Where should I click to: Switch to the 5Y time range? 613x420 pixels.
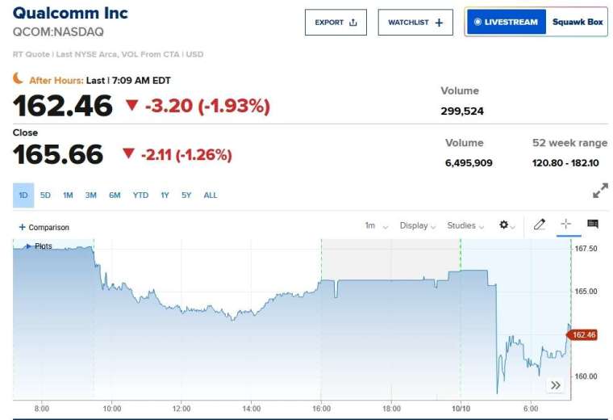tap(186, 195)
